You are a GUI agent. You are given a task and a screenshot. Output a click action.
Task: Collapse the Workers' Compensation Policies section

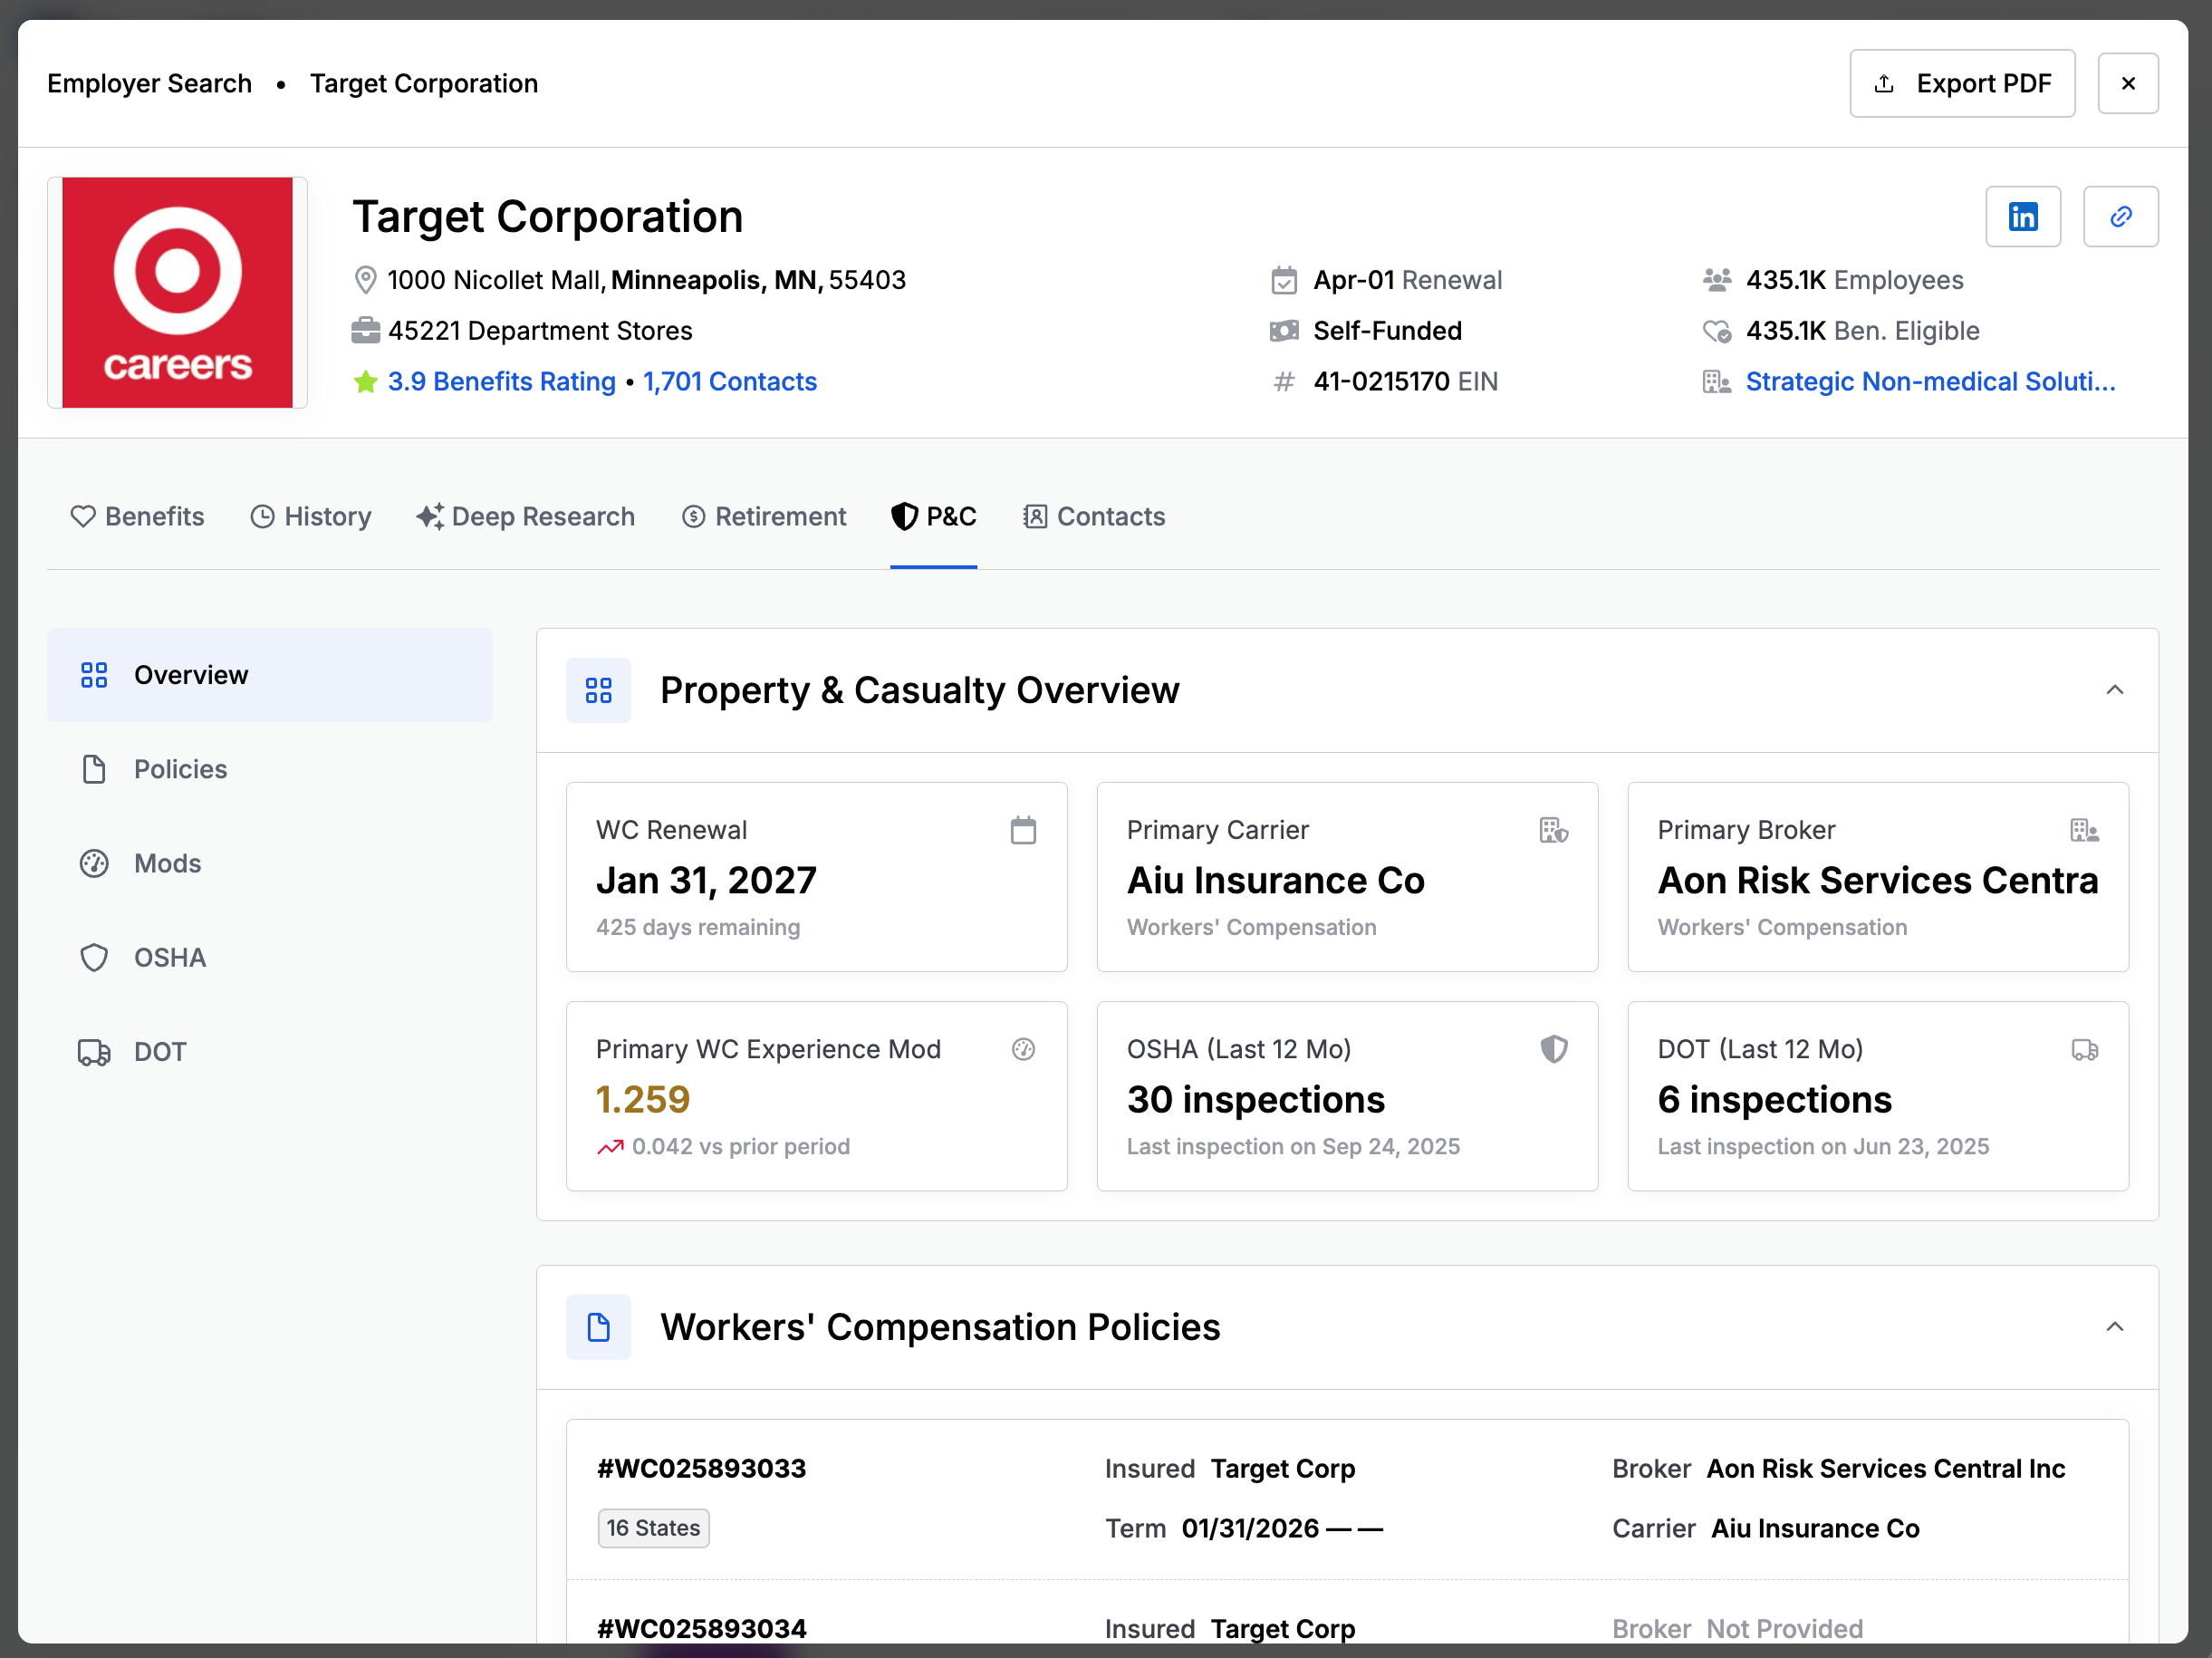(x=2114, y=1327)
